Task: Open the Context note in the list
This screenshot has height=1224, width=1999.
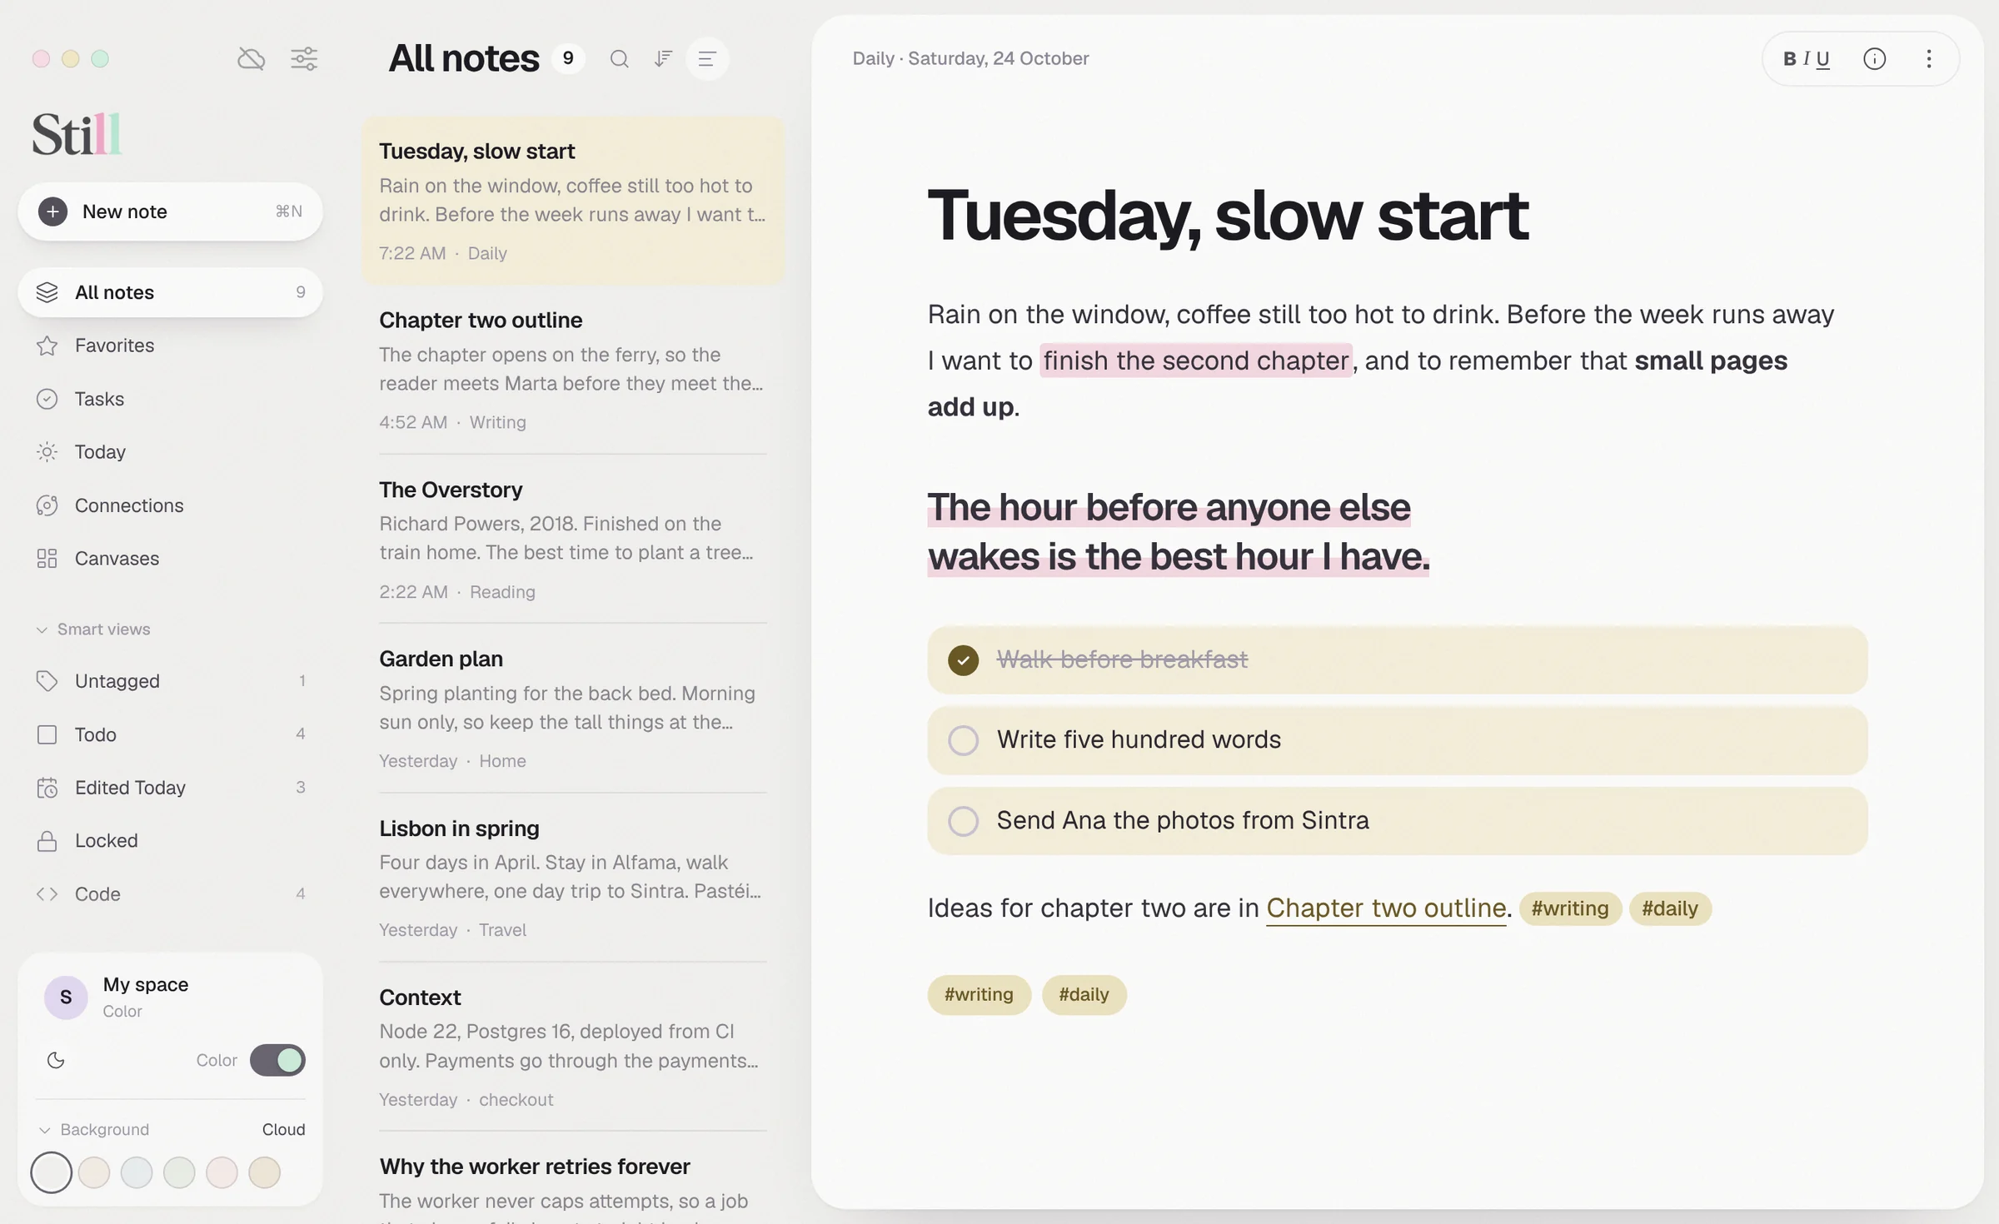Action: pos(573,1047)
